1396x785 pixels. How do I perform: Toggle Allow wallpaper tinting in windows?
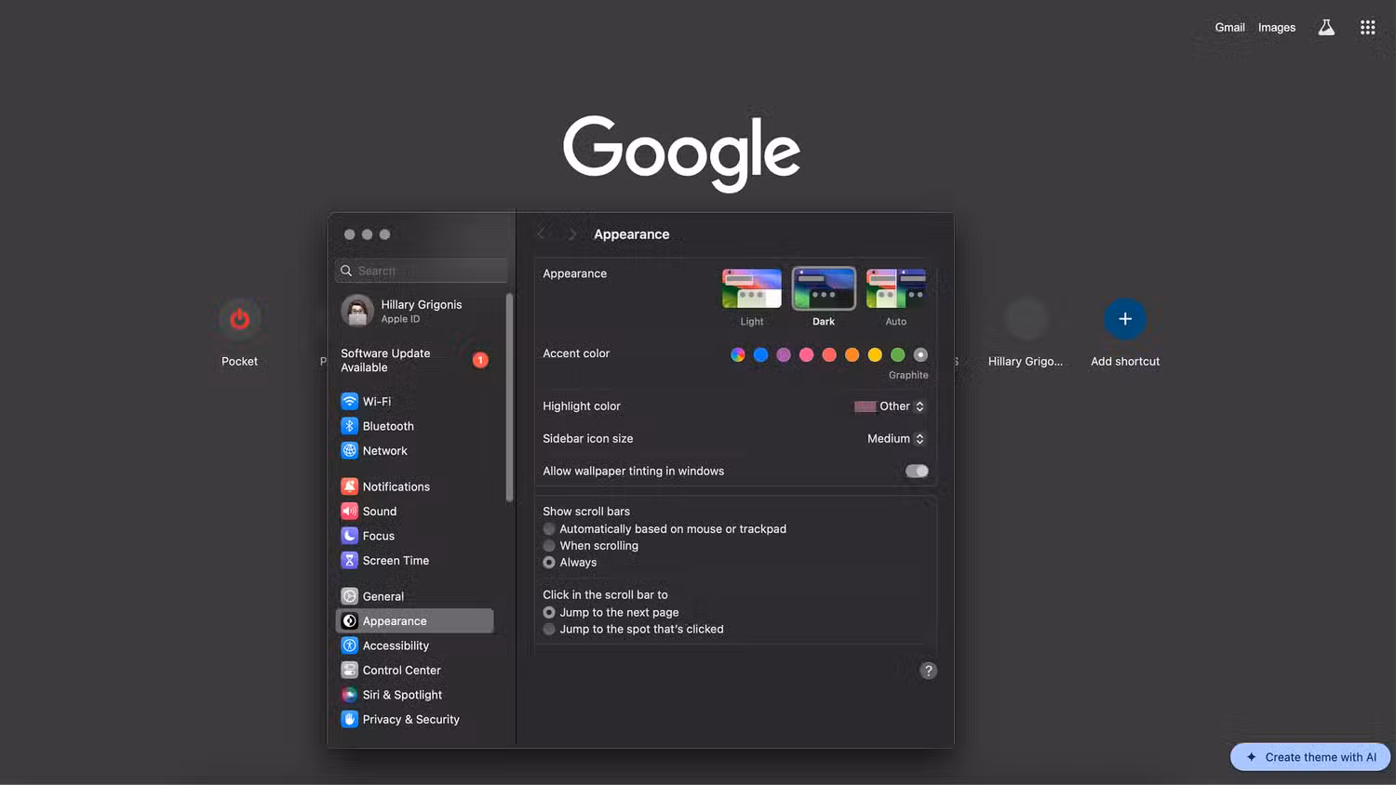pos(917,472)
